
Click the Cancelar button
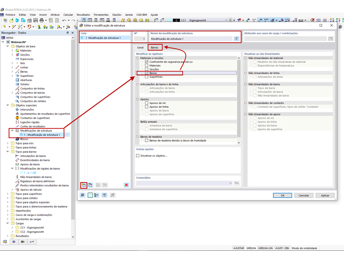304,195
